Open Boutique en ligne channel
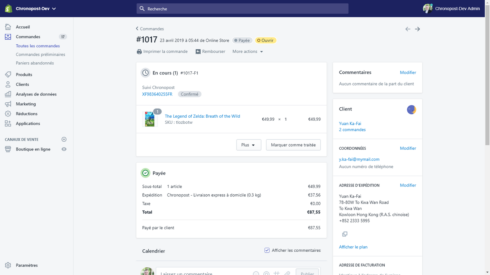490x275 pixels. 33,149
